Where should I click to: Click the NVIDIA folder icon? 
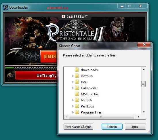(x=77, y=100)
